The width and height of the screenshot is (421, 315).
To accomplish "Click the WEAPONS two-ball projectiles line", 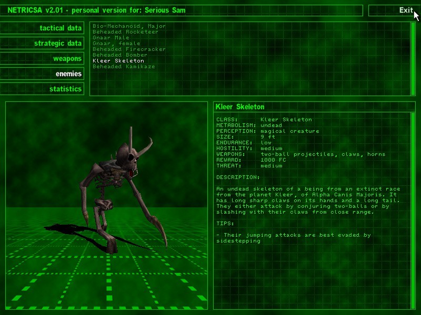I will (300, 154).
